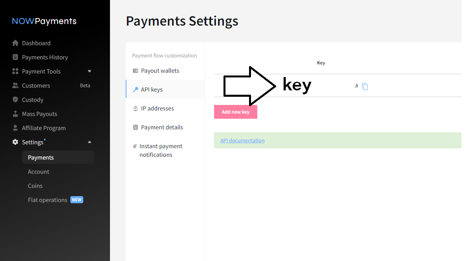Viewport: 469px width, 261px height.
Task: Click the Dashboard home icon
Action: coord(15,43)
